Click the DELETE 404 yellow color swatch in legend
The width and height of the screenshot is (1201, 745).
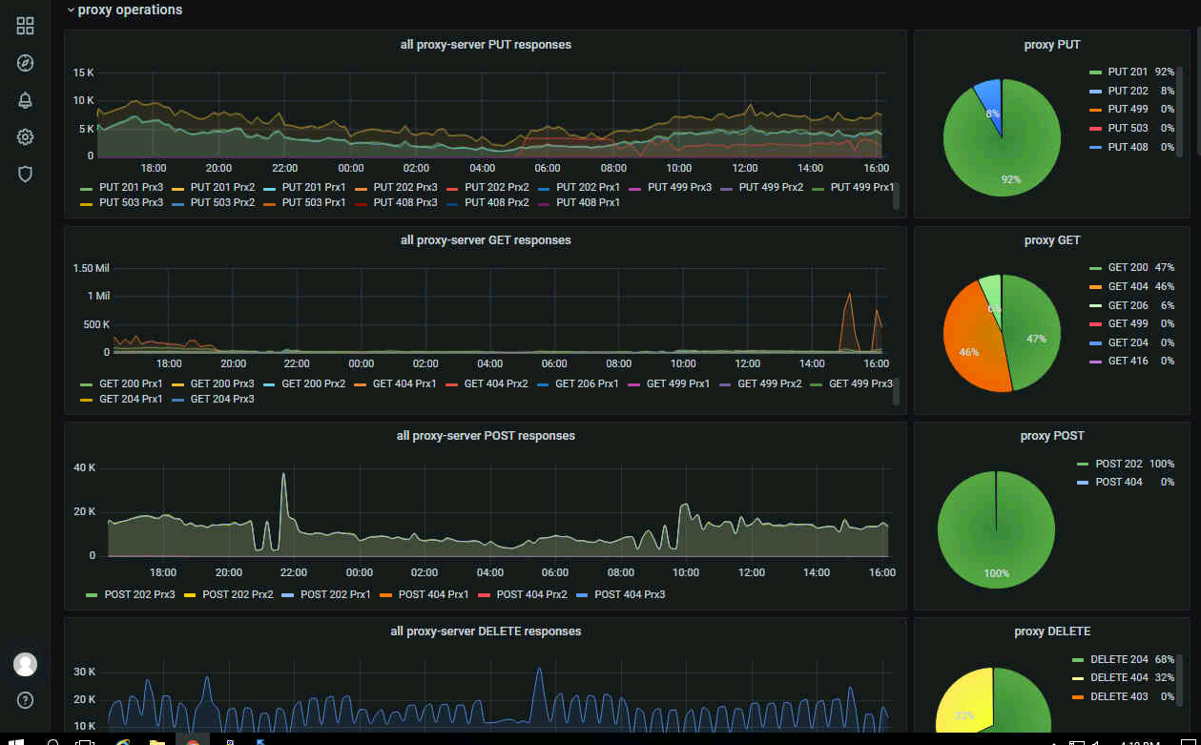tap(1079, 677)
